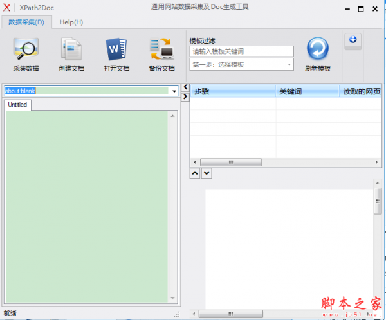Click the 创建文档 document icon
386x320 pixels.
click(x=71, y=49)
